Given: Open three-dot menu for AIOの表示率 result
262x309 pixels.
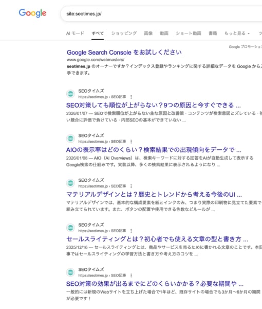Looking at the screenshot, I should click(x=131, y=142).
